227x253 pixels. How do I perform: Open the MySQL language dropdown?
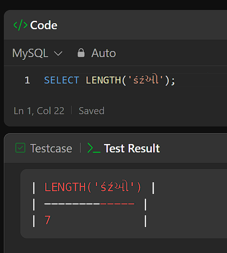pyautogui.click(x=37, y=53)
